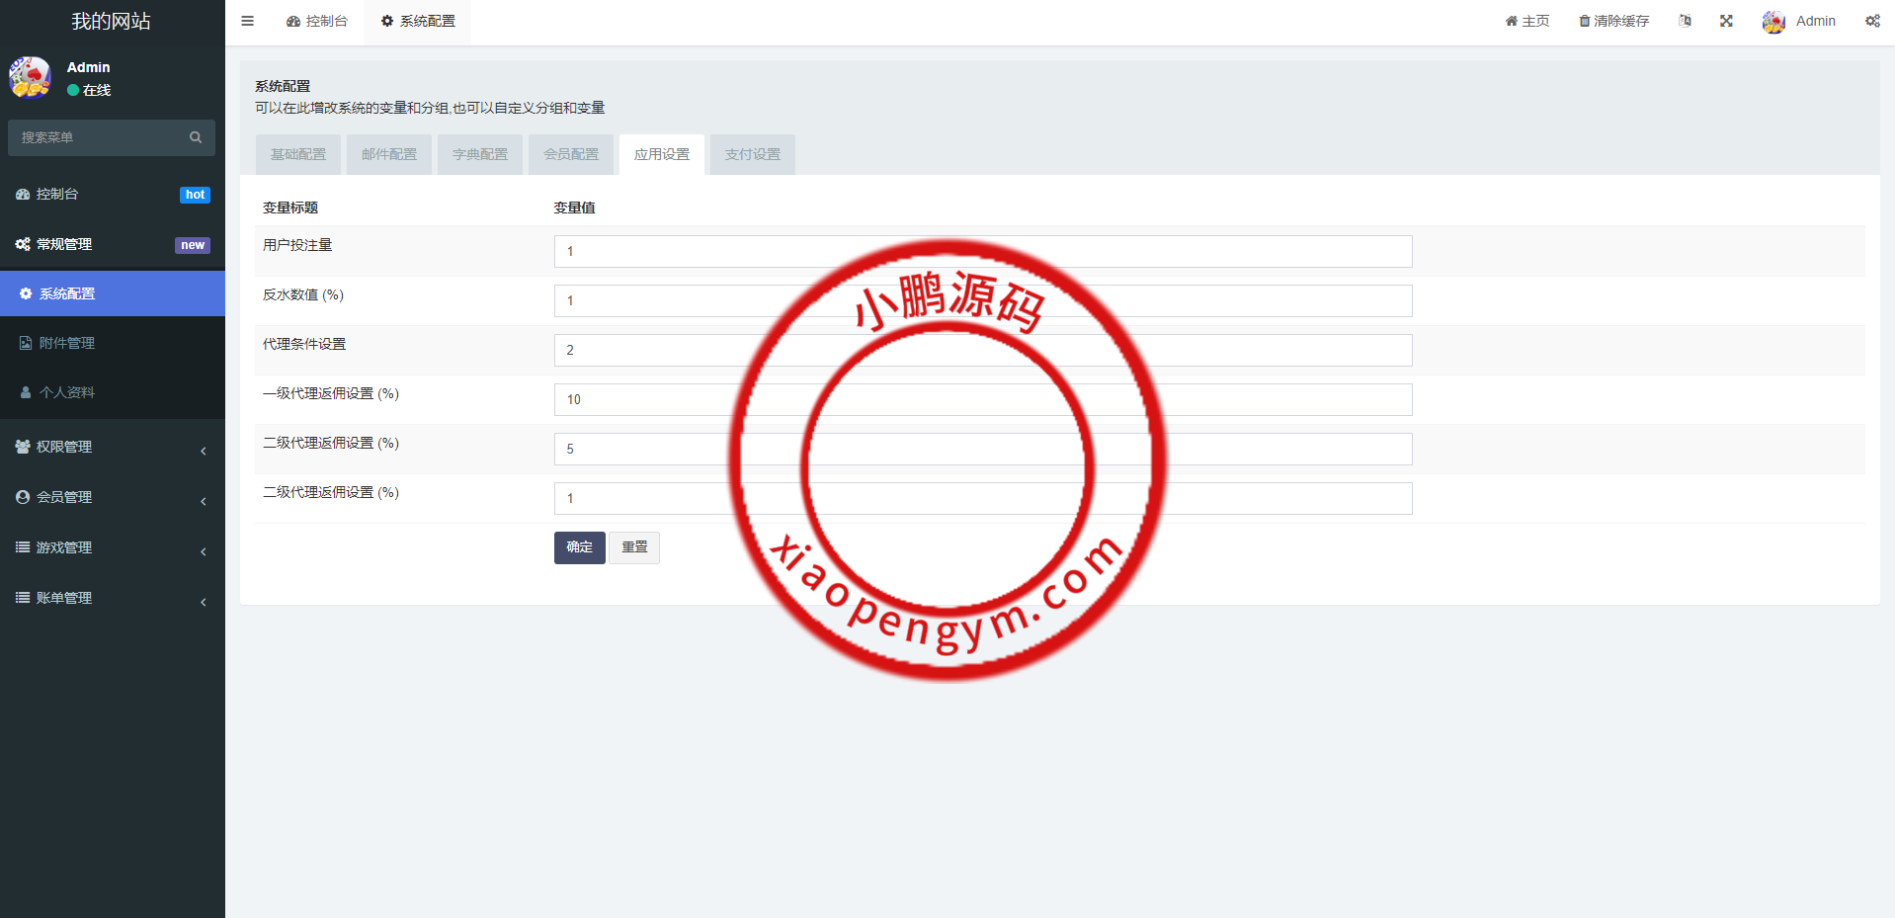Click the 清除缓存 trash icon link
This screenshot has width=1895, height=918.
[1613, 21]
